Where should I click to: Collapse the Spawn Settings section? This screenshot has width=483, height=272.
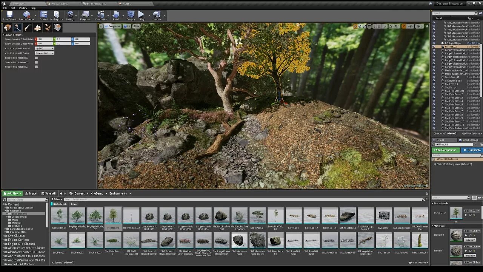(3, 35)
